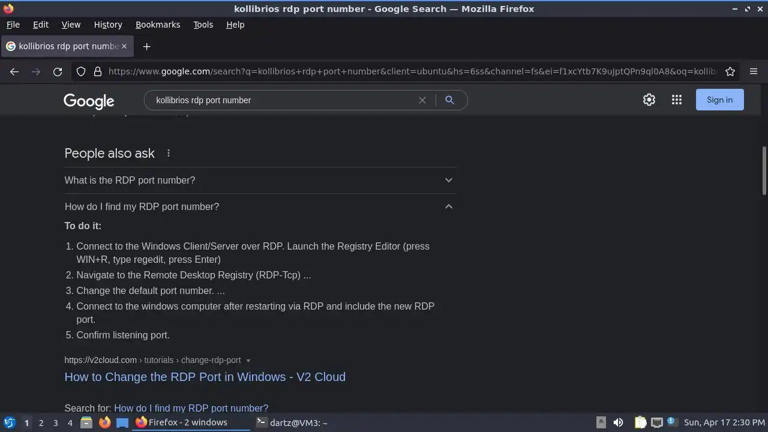Viewport: 768px width, 432px height.
Task: Open the volume control in the tray
Action: click(618, 422)
